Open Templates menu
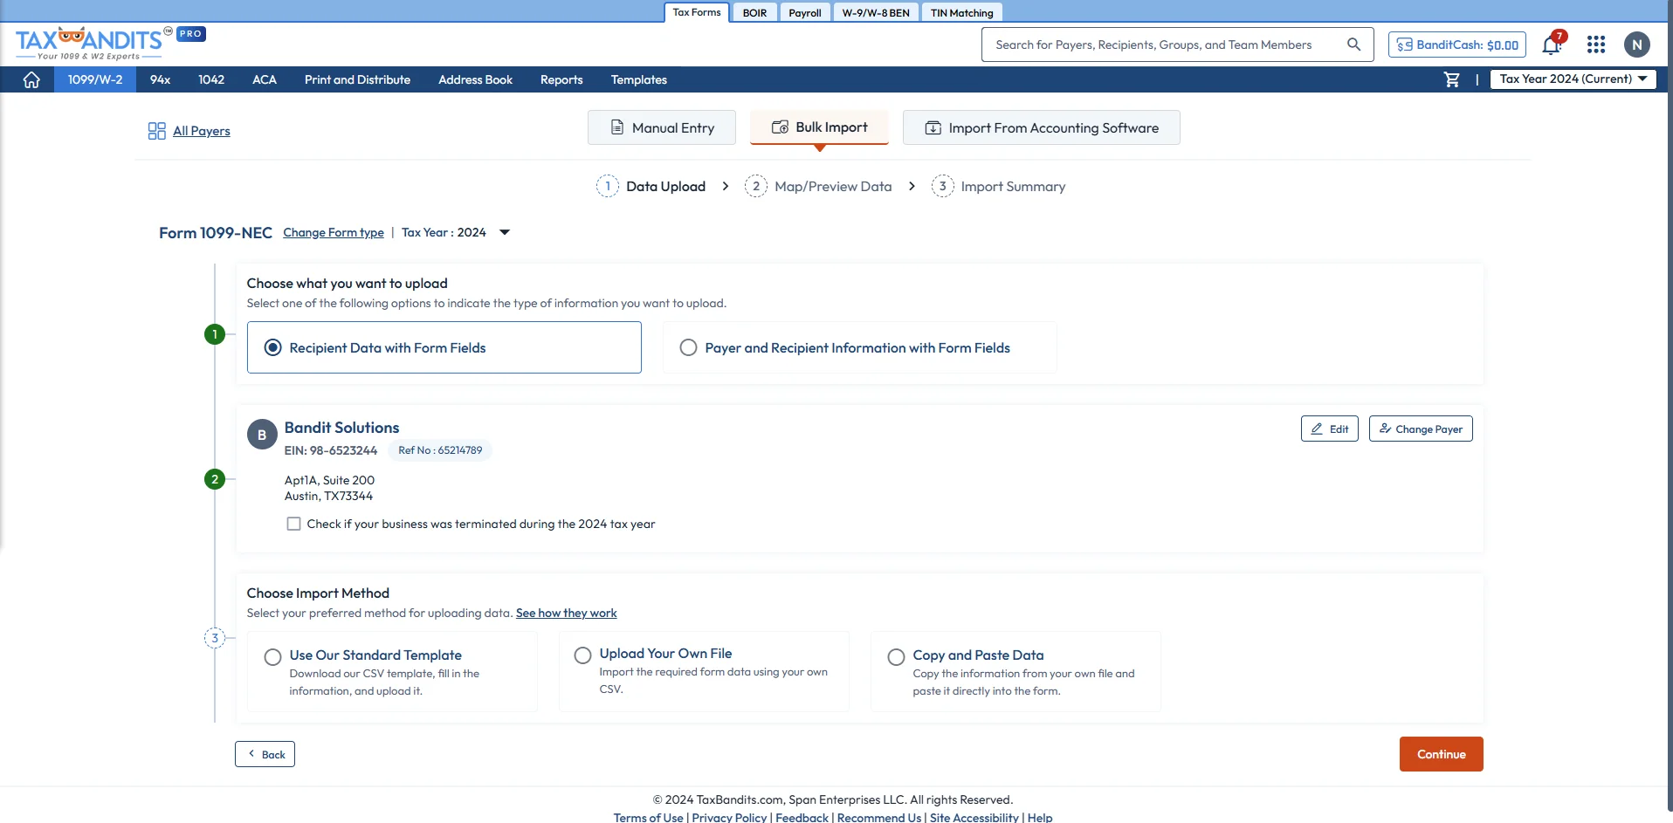The height and width of the screenshot is (823, 1673). (x=638, y=79)
